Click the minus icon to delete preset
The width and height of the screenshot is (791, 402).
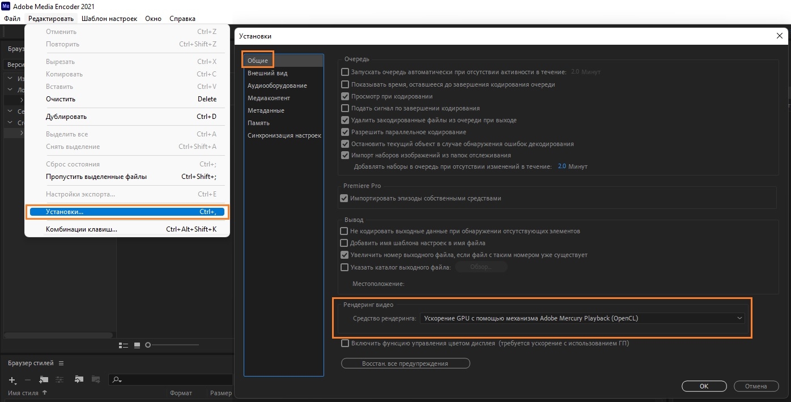pyautogui.click(x=28, y=380)
